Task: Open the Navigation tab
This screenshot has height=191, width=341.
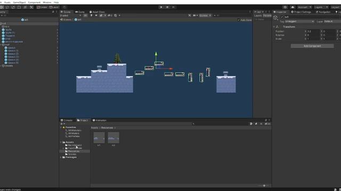Action: [323, 12]
